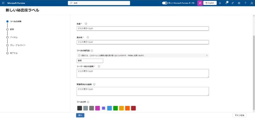The width and height of the screenshot is (255, 118).
Task: Click info icon next to 名前
Action: coord(86,24)
